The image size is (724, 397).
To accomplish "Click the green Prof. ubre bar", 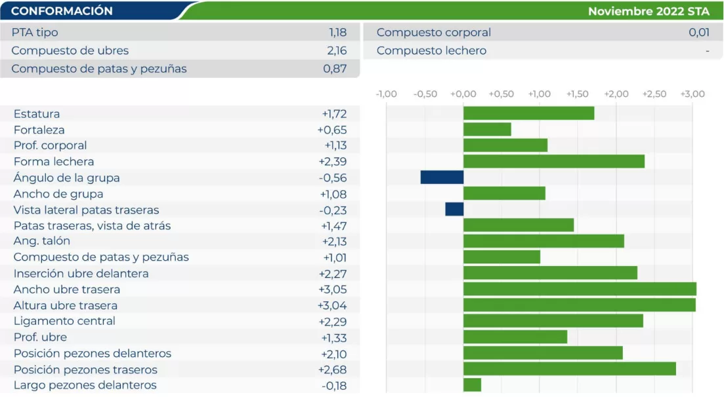I will [x=515, y=337].
